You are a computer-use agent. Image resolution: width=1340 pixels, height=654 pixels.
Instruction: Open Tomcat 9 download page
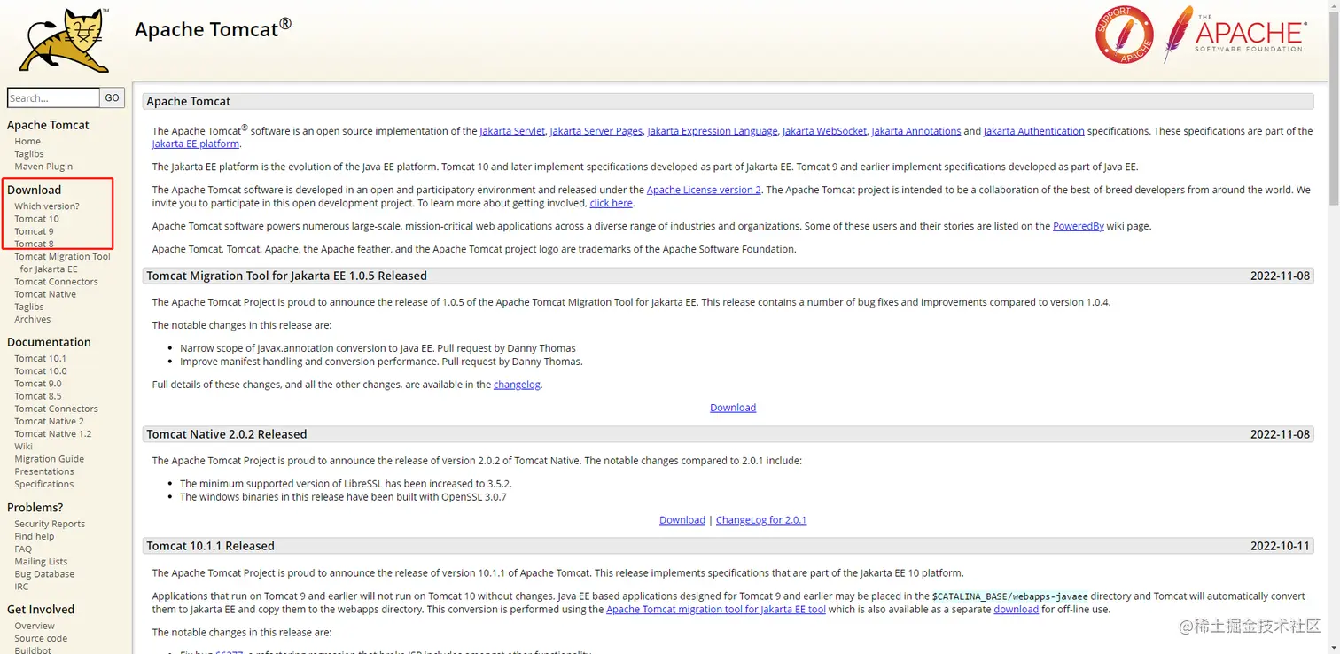click(34, 230)
